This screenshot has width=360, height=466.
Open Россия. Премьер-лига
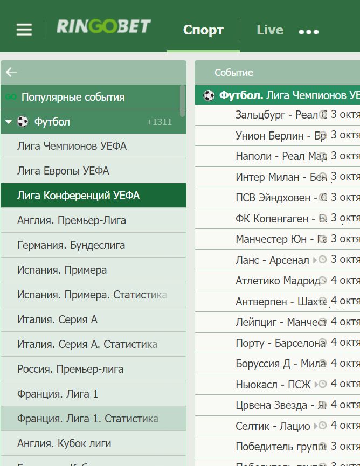93,369
